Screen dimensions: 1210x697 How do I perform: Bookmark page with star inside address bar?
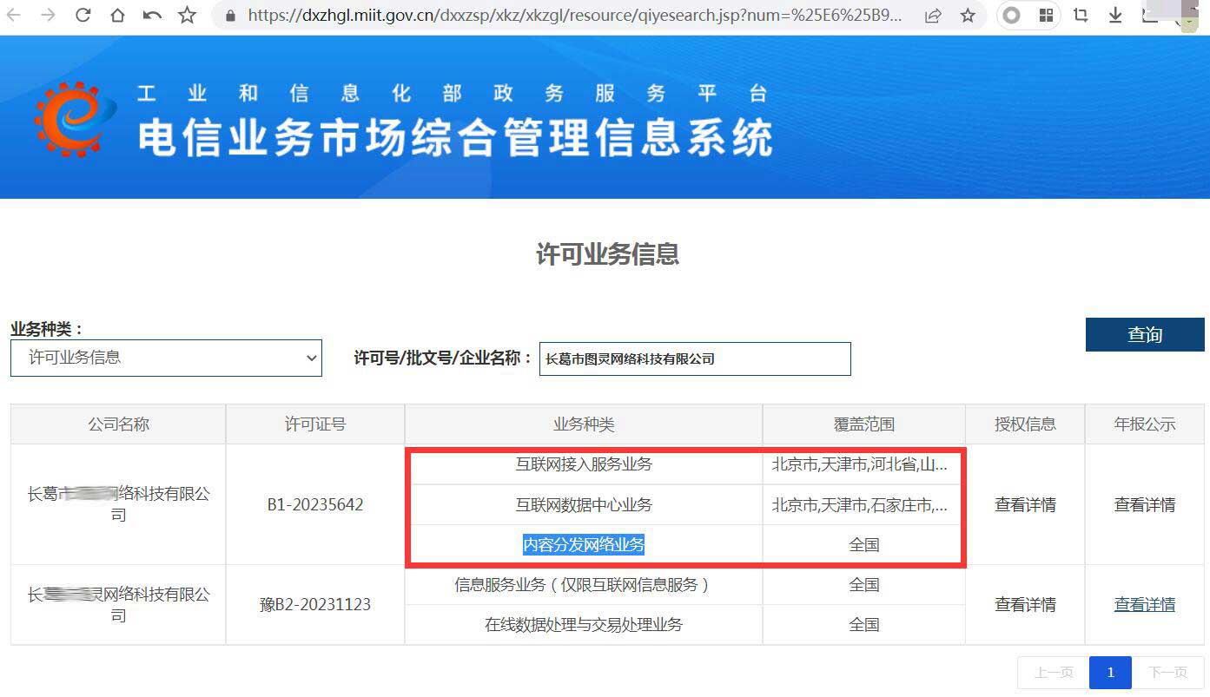point(968,16)
